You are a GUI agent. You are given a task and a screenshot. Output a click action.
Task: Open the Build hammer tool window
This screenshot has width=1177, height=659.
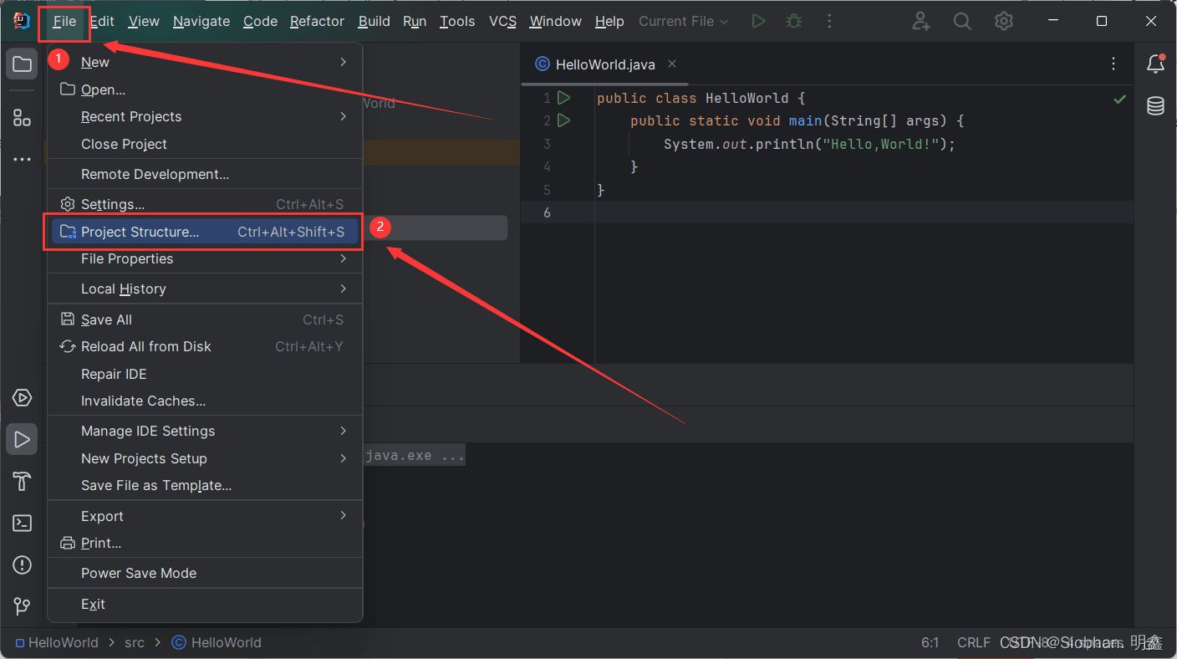(22, 481)
